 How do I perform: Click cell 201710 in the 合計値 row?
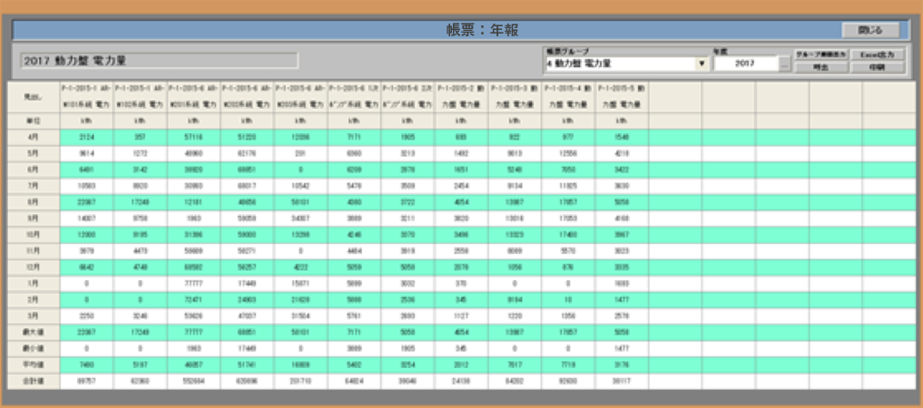pyautogui.click(x=300, y=382)
